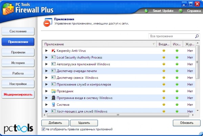The image size is (203, 136).
Task: Click Нет log value for Система
Action: click(190, 104)
